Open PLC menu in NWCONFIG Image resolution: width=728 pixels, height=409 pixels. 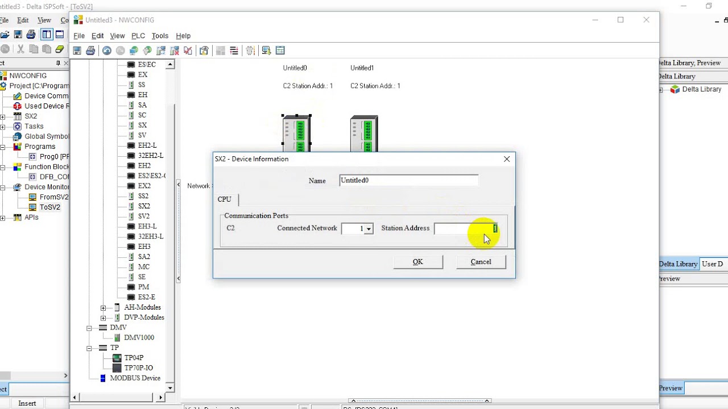tap(138, 36)
